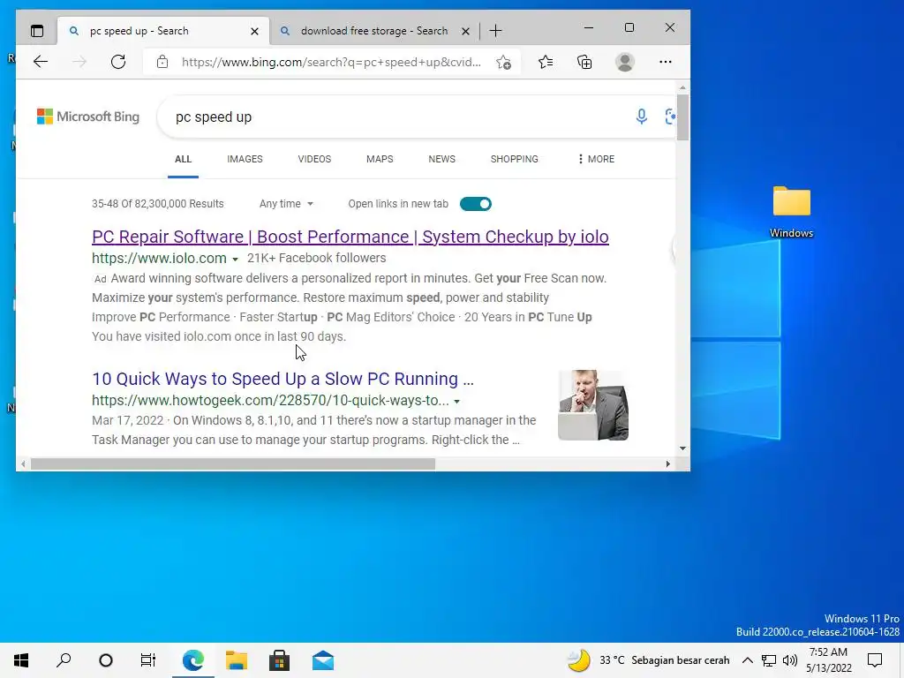Open Windows Search from the taskbar
Screen dimensions: 904x678
click(x=64, y=660)
